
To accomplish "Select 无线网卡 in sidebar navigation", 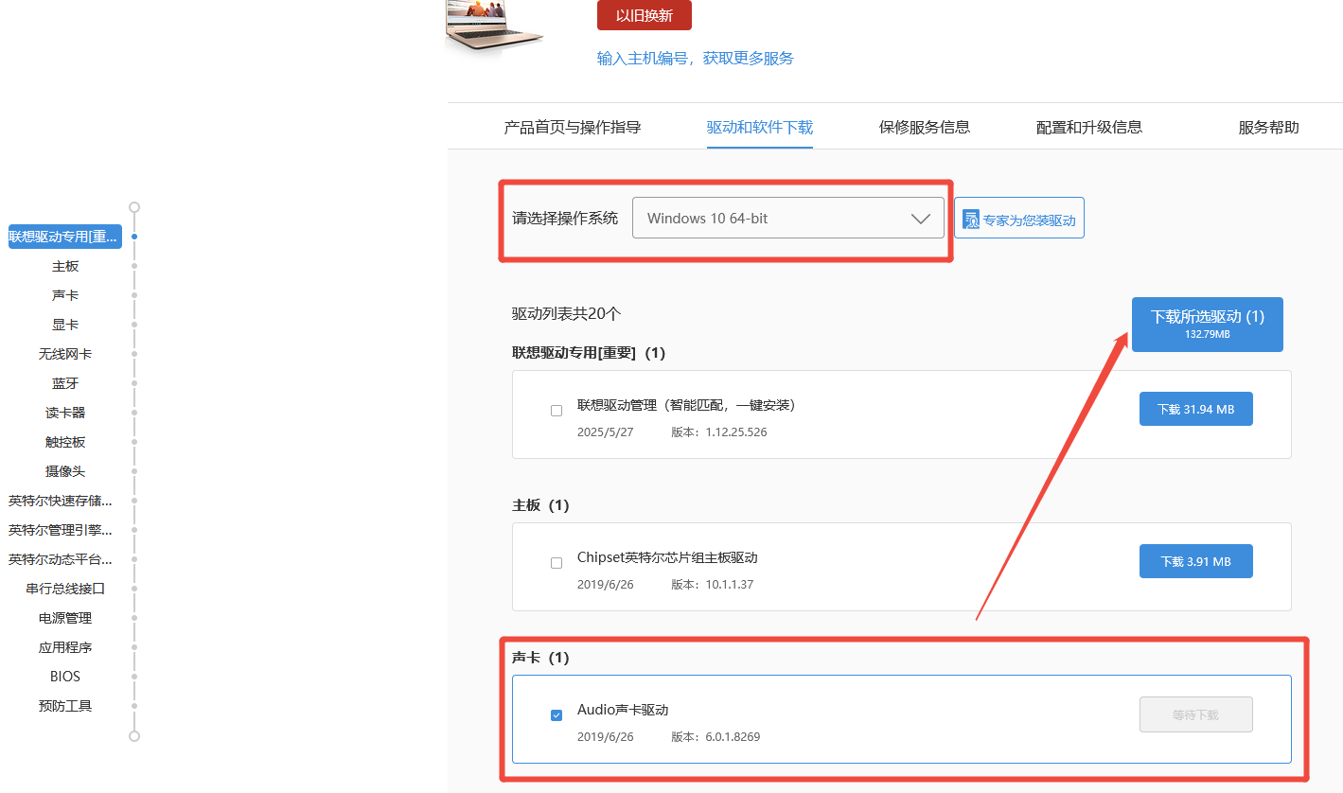I will (x=65, y=354).
